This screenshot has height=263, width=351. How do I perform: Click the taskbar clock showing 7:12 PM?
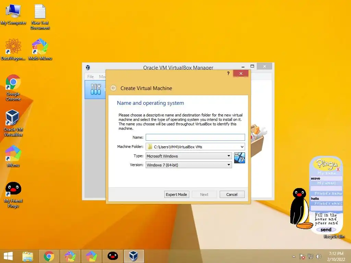click(x=336, y=256)
